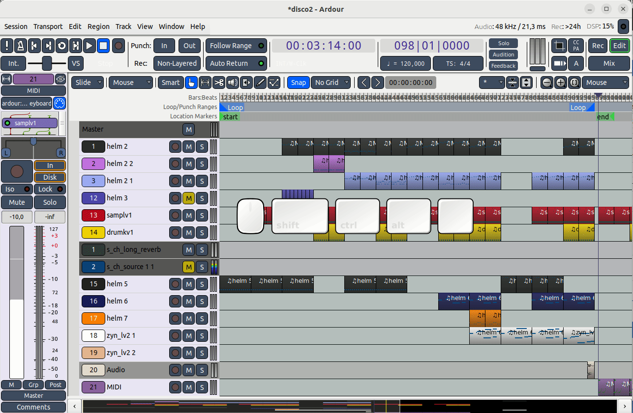Open the Transport menu

48,27
